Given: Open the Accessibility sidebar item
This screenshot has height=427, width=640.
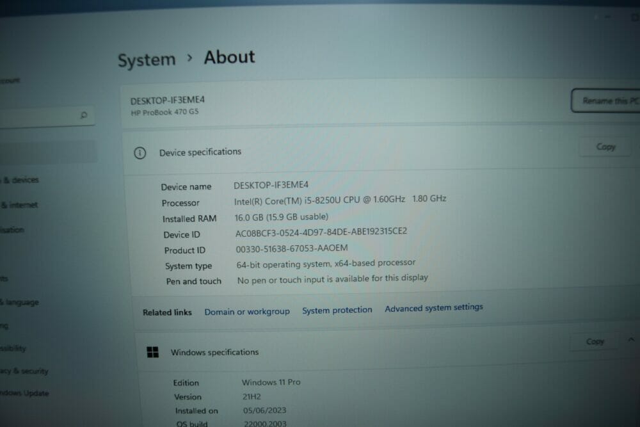Looking at the screenshot, I should [x=13, y=348].
